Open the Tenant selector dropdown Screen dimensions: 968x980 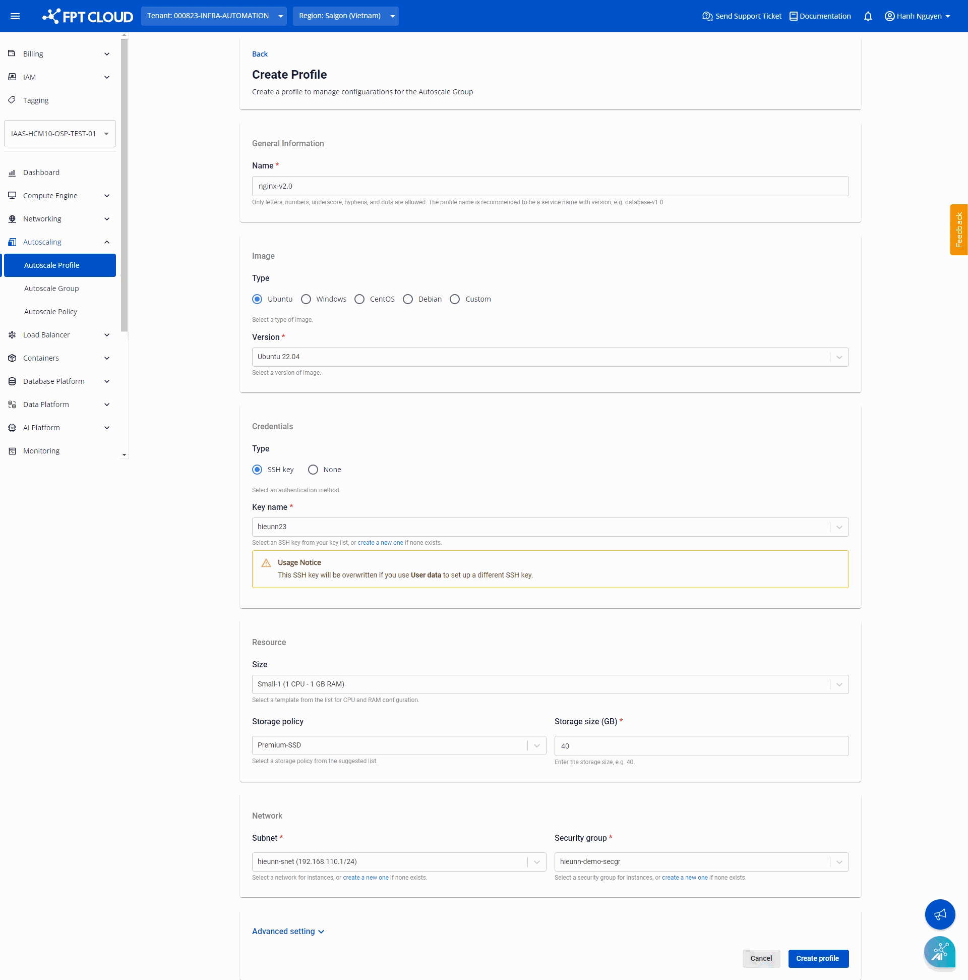pos(213,16)
